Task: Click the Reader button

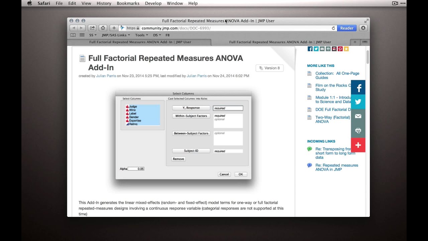Action: 347,28
